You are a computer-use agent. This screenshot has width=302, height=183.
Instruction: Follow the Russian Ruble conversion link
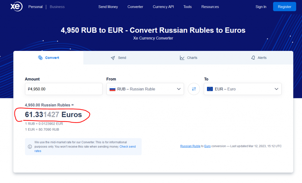(x=190, y=146)
